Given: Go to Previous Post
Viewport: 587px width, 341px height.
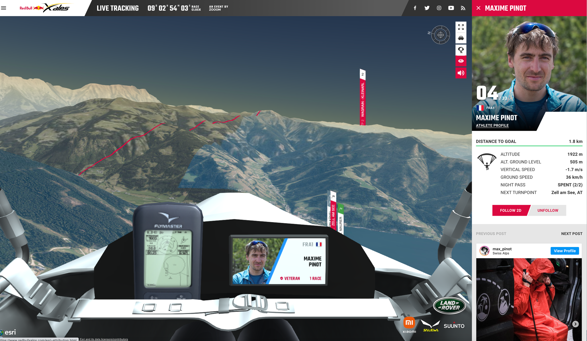Looking at the screenshot, I should 491,234.
